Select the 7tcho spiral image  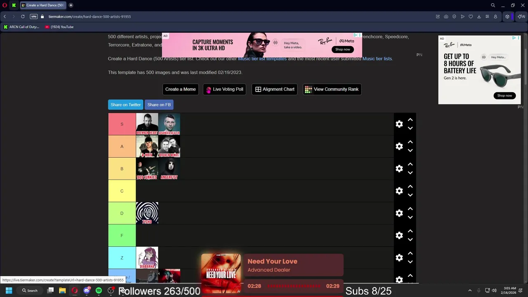click(147, 213)
